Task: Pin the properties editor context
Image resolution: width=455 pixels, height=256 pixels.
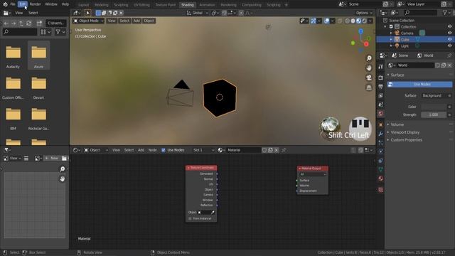Action: (449, 55)
